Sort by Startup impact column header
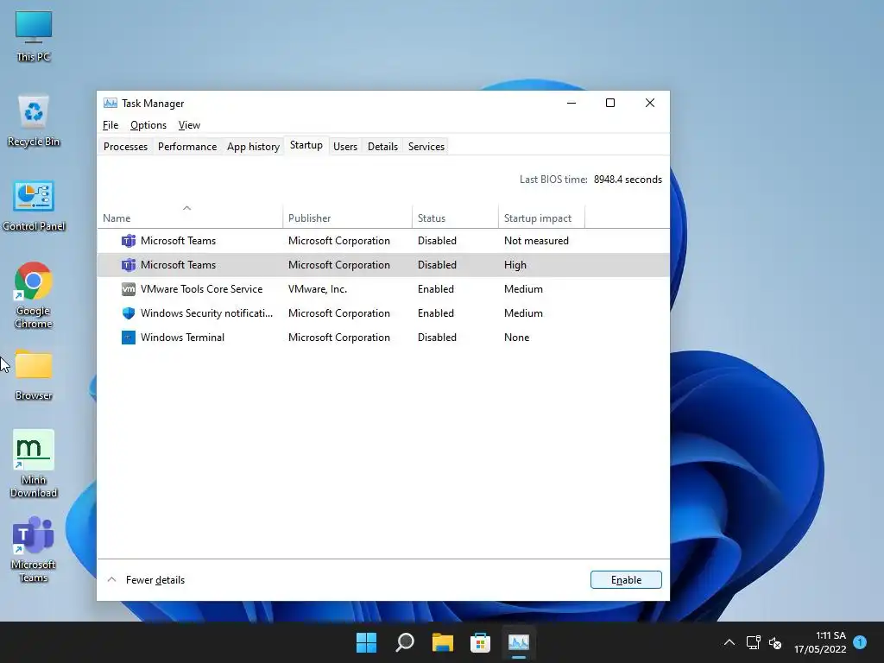This screenshot has width=884, height=663. coord(542,218)
